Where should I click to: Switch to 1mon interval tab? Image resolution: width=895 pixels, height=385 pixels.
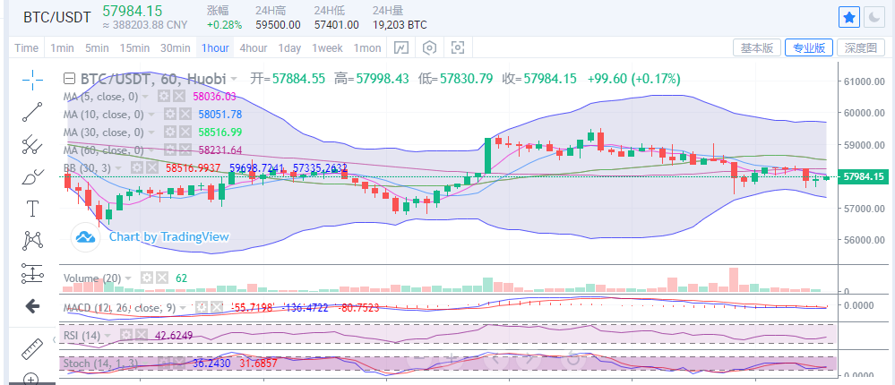[367, 48]
